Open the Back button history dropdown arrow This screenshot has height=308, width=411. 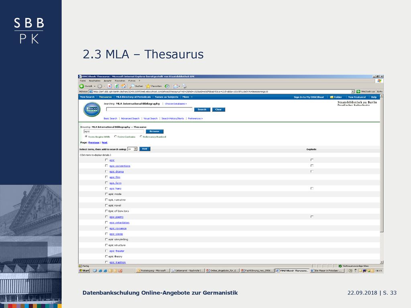tap(95, 86)
